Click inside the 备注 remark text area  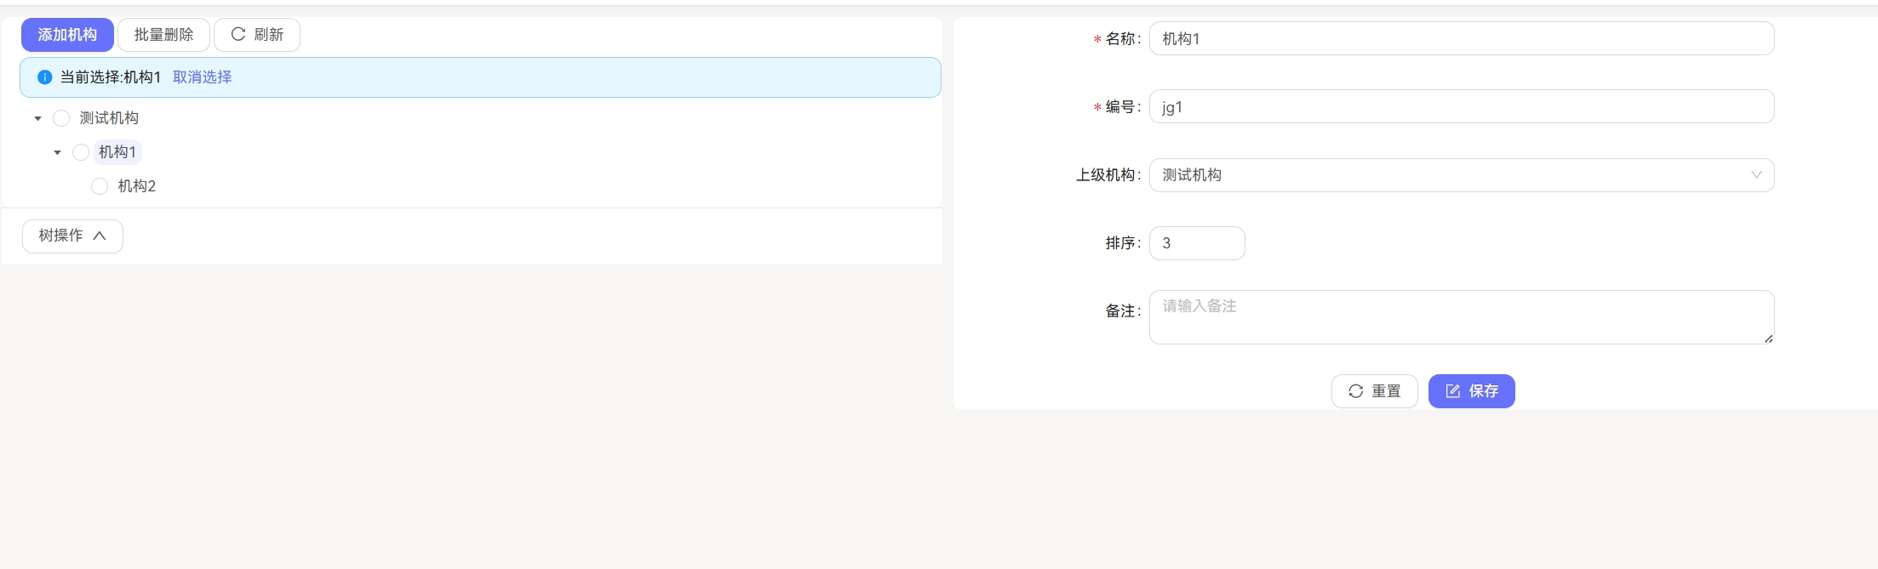1460,316
